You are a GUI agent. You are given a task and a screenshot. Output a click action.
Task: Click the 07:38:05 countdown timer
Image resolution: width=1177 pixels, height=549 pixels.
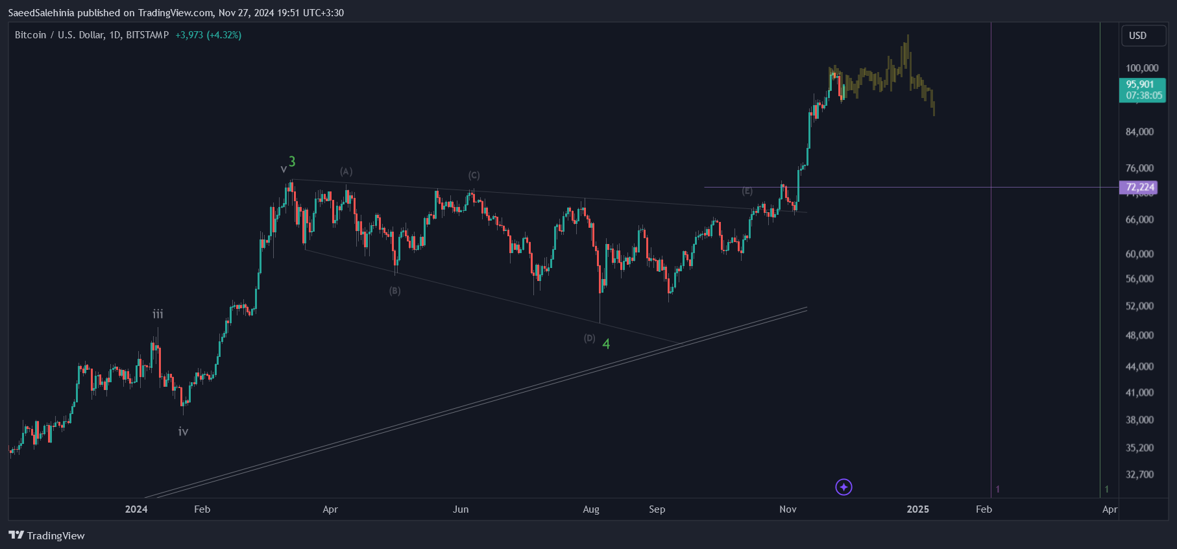(1143, 95)
